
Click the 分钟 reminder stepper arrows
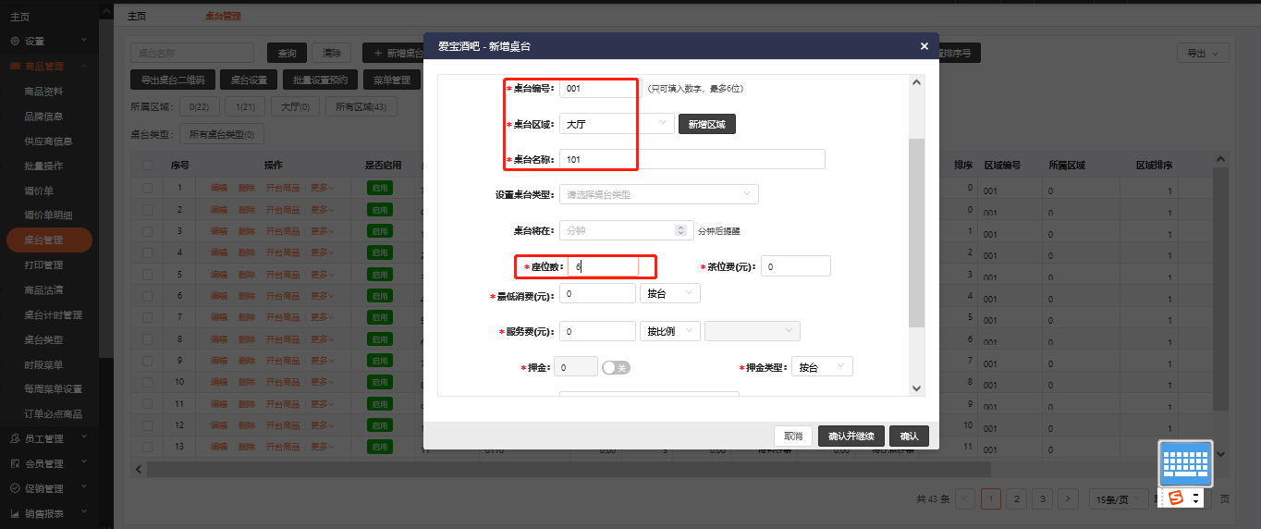click(x=681, y=230)
